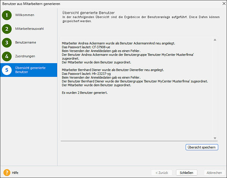
Task: Switch to the Mitarbeiterauswahl step
Action: pyautogui.click(x=29, y=29)
